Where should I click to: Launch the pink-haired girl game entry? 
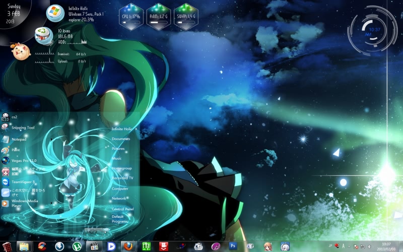[x=23, y=171]
